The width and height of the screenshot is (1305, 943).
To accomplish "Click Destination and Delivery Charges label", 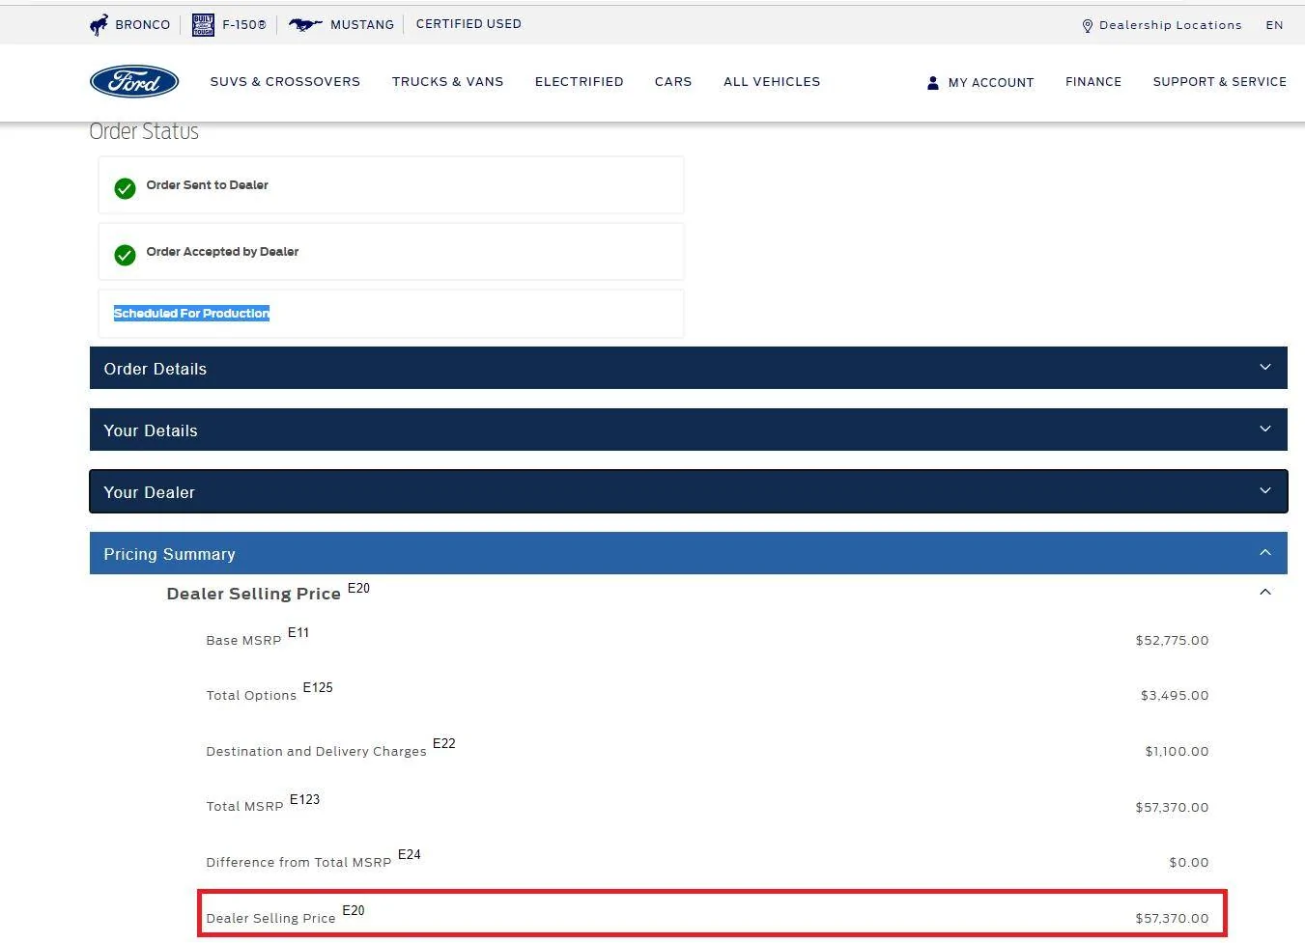I will [316, 752].
